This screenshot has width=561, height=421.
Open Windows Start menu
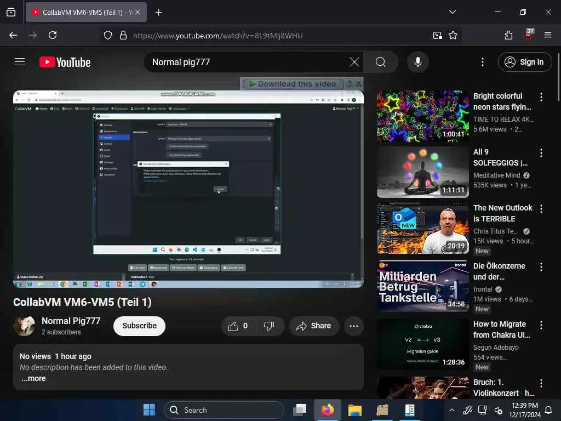(149, 410)
